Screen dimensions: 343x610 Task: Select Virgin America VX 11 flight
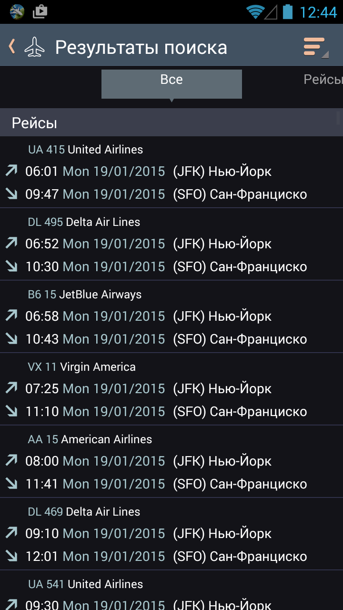[x=171, y=389]
